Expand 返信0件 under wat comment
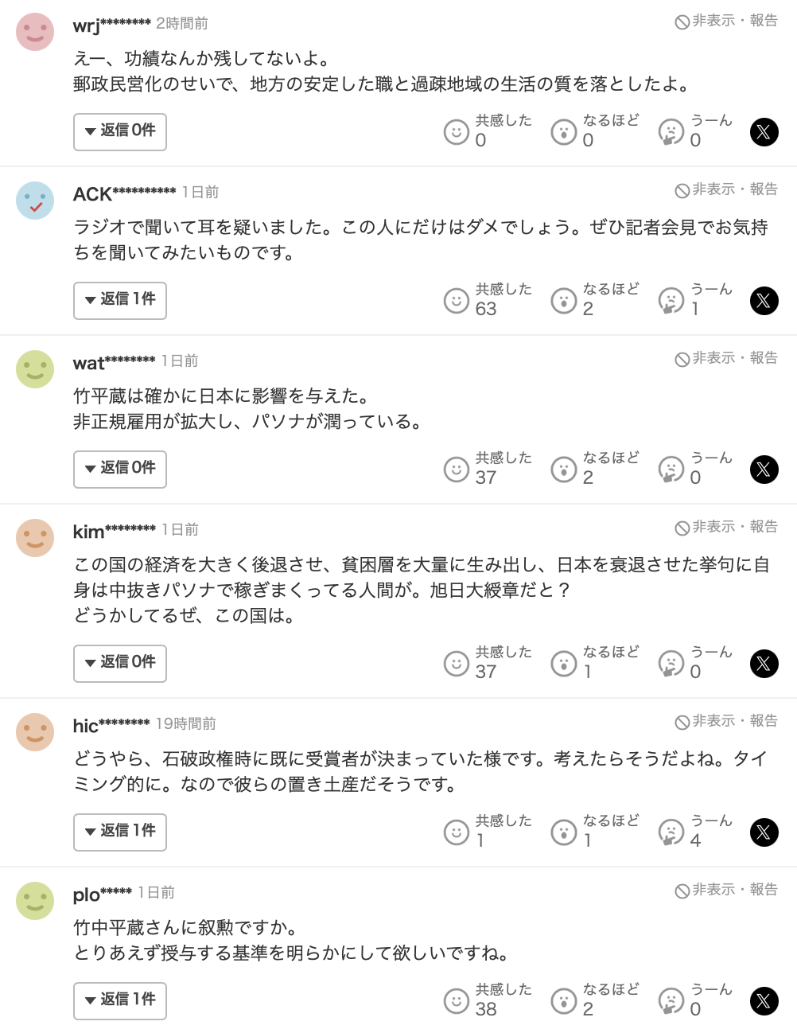 point(120,469)
